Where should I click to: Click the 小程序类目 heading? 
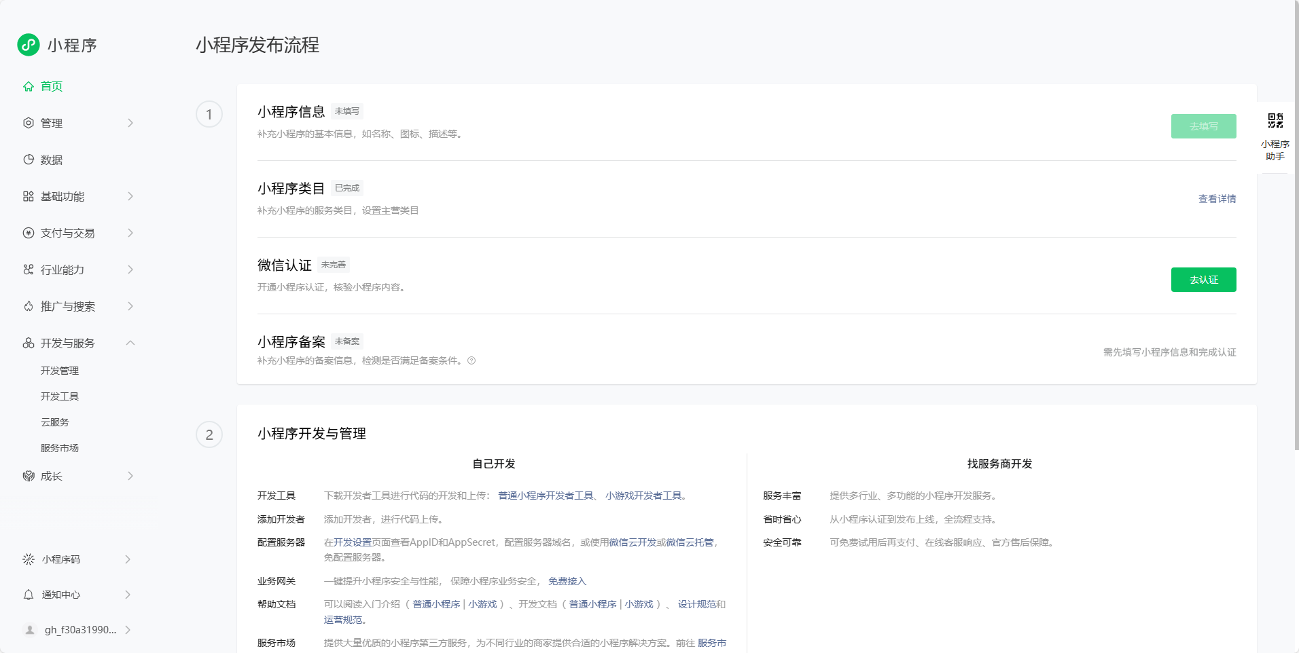coord(291,189)
